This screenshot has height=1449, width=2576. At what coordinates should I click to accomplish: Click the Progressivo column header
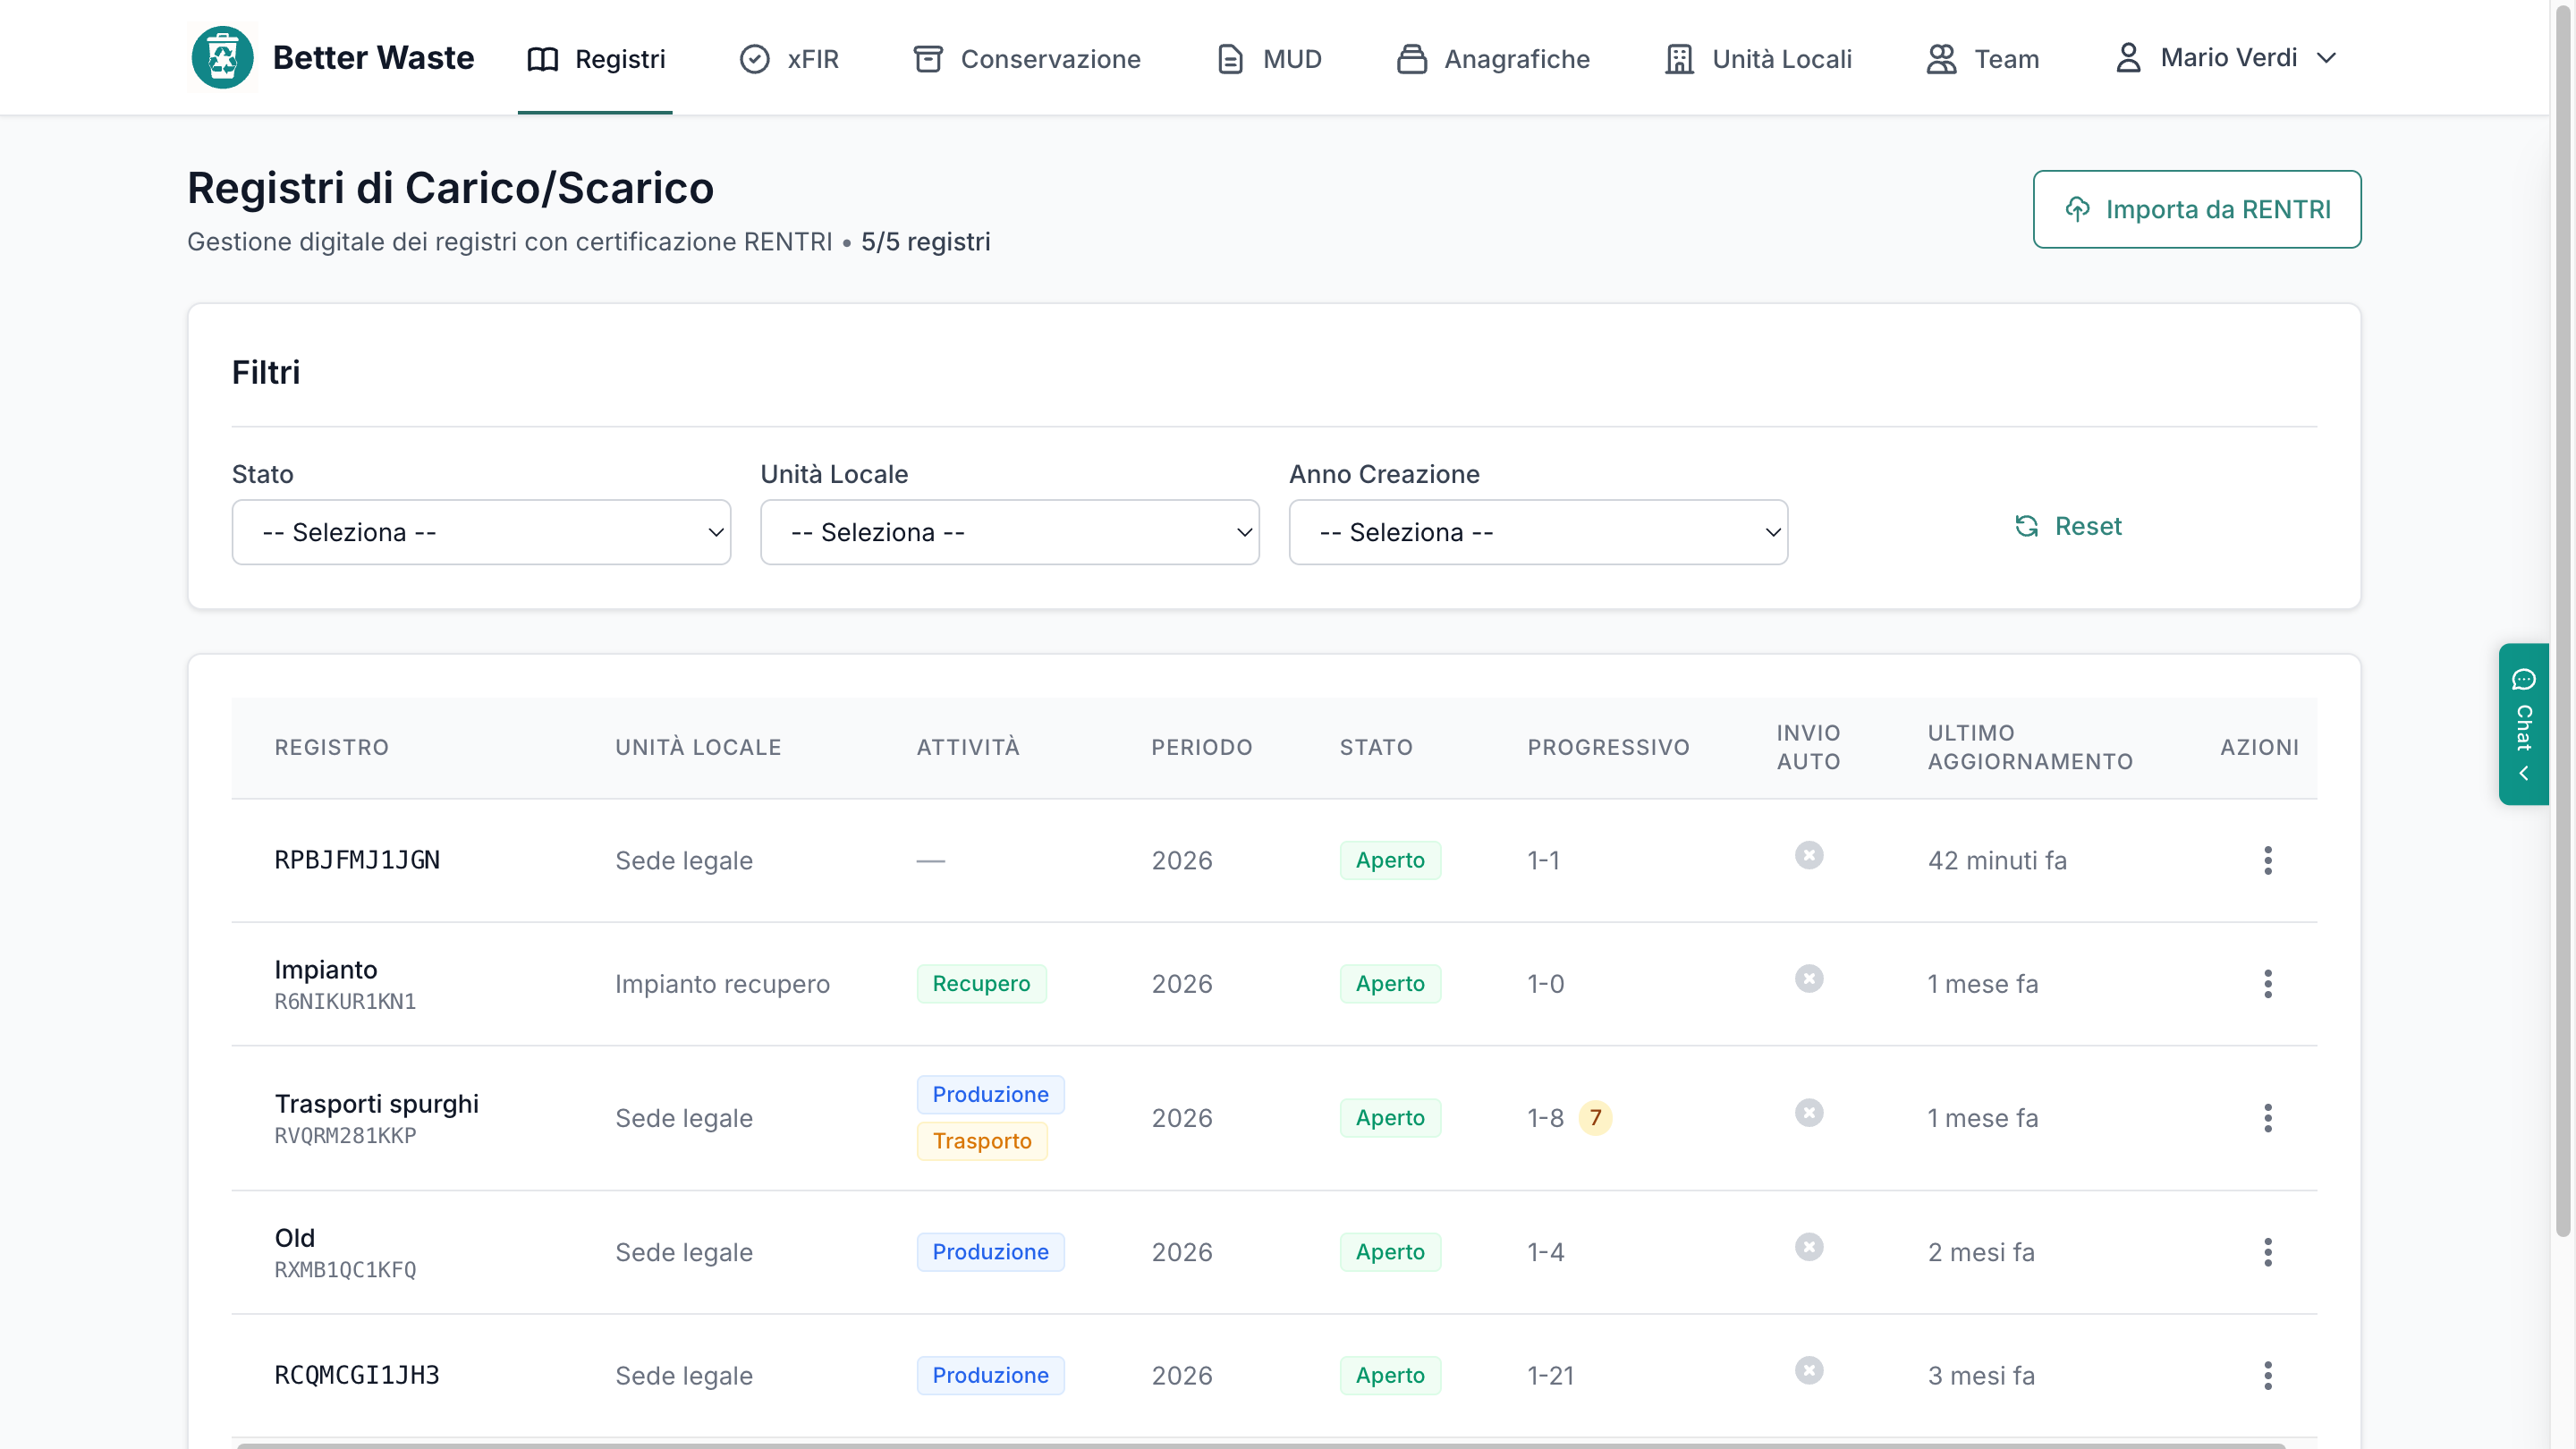pos(1608,747)
